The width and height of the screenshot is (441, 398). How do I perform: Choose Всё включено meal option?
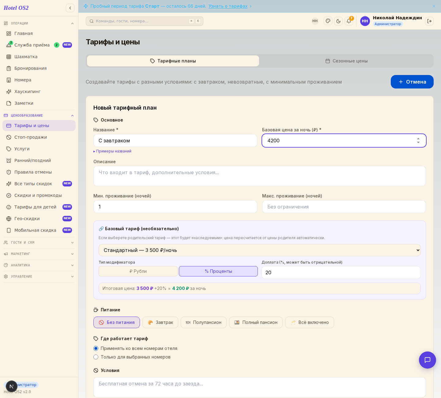click(310, 322)
